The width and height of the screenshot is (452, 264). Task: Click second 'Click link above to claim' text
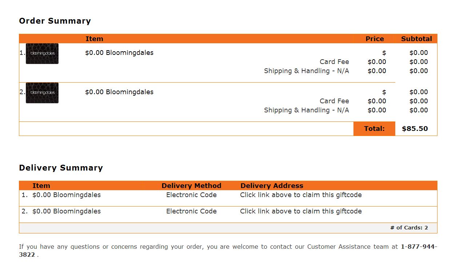click(301, 211)
